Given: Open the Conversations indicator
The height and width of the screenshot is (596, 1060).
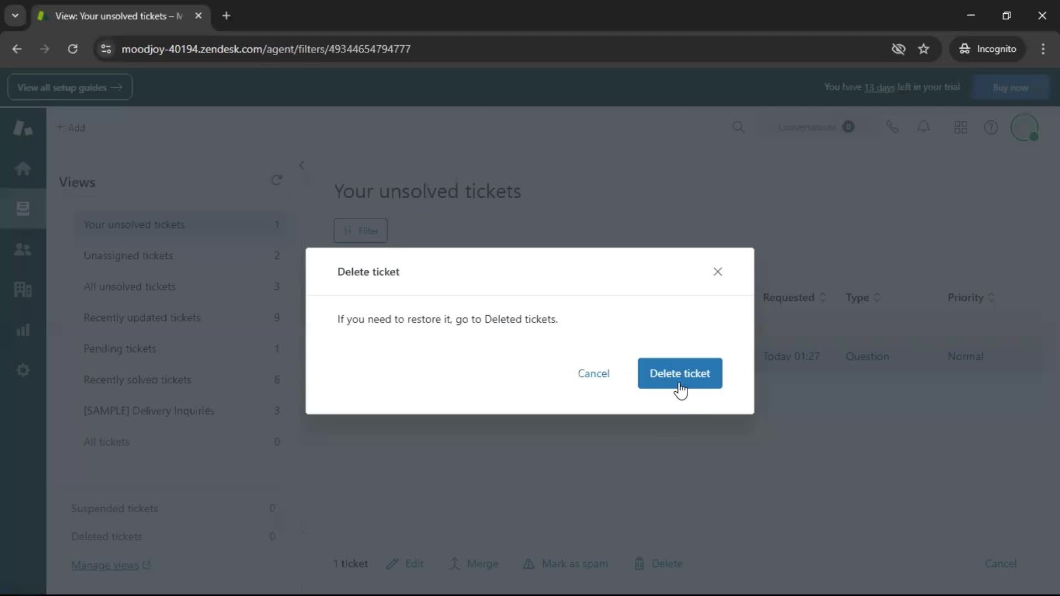Looking at the screenshot, I should (816, 127).
